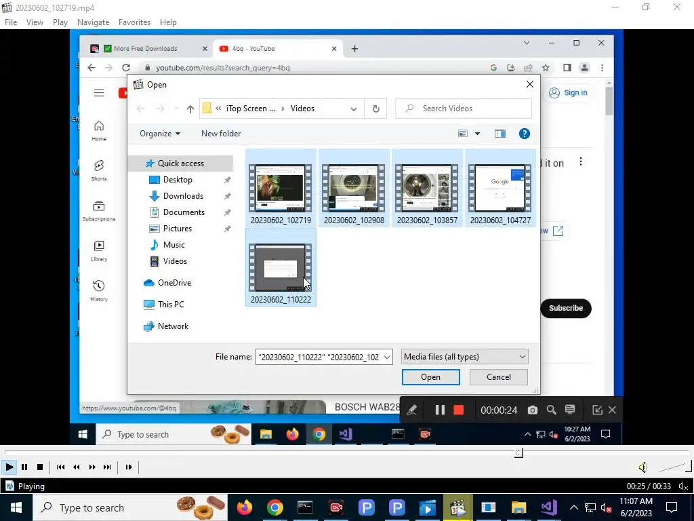694x521 pixels.
Task: Select the 4bq - YouTube tab
Action: point(279,49)
